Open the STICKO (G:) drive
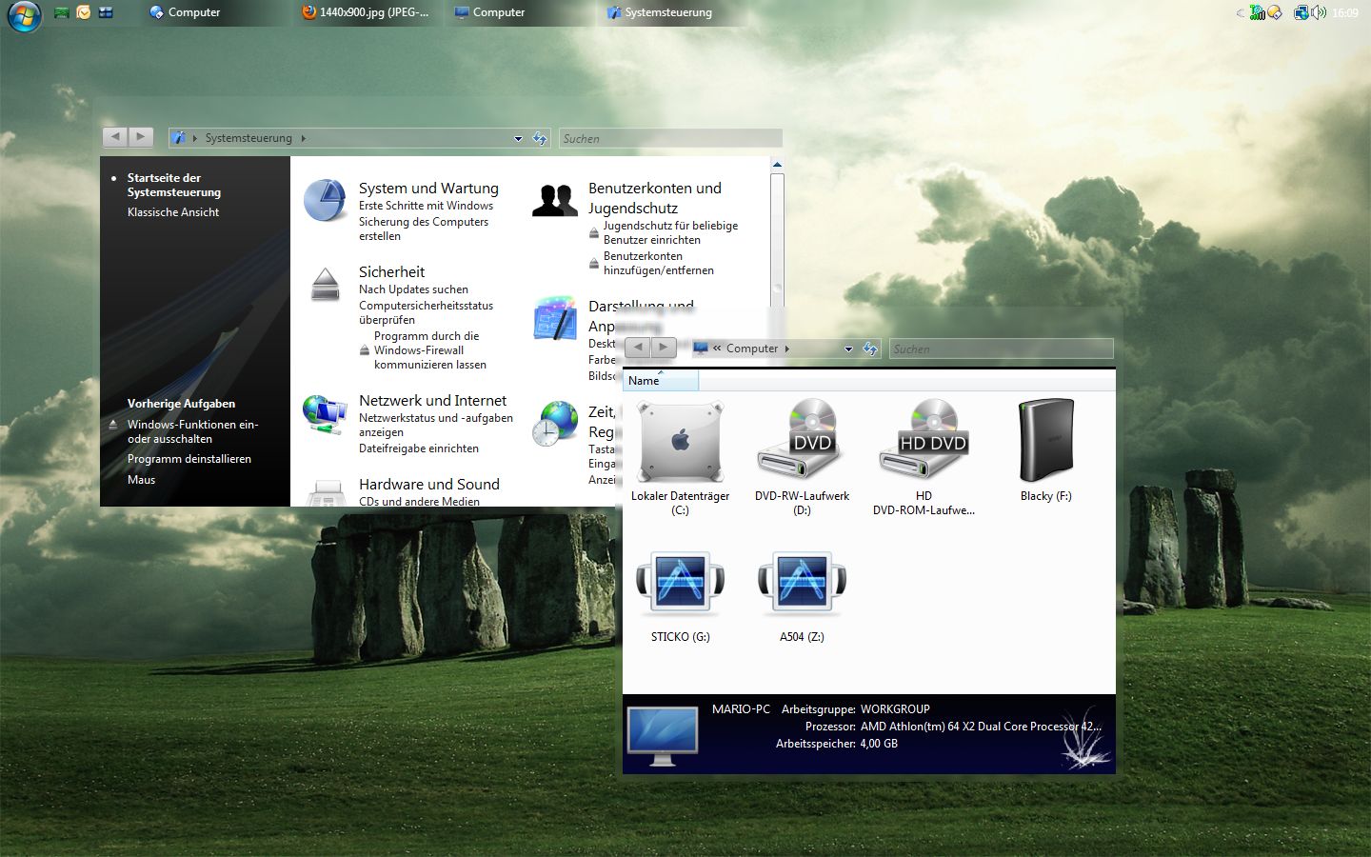 coord(680,583)
